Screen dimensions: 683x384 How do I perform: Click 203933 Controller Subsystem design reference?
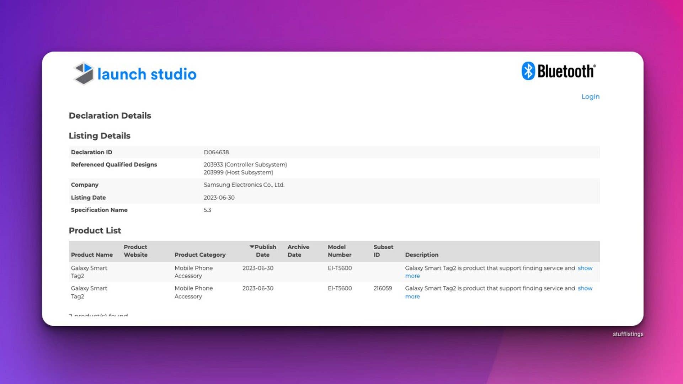point(245,165)
